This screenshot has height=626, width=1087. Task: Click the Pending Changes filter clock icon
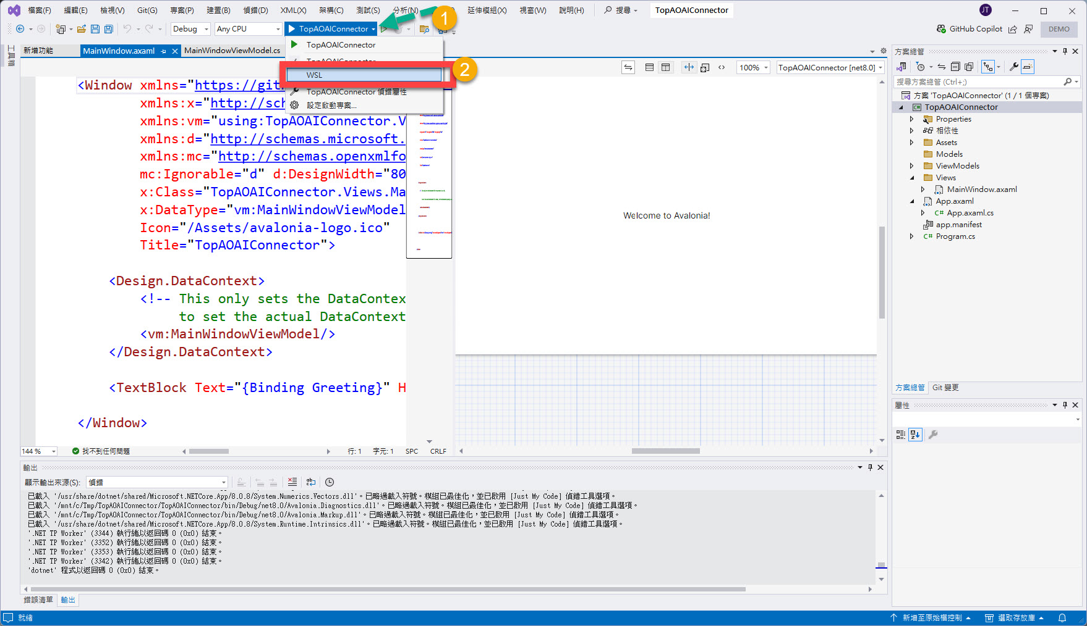pyautogui.click(x=921, y=67)
